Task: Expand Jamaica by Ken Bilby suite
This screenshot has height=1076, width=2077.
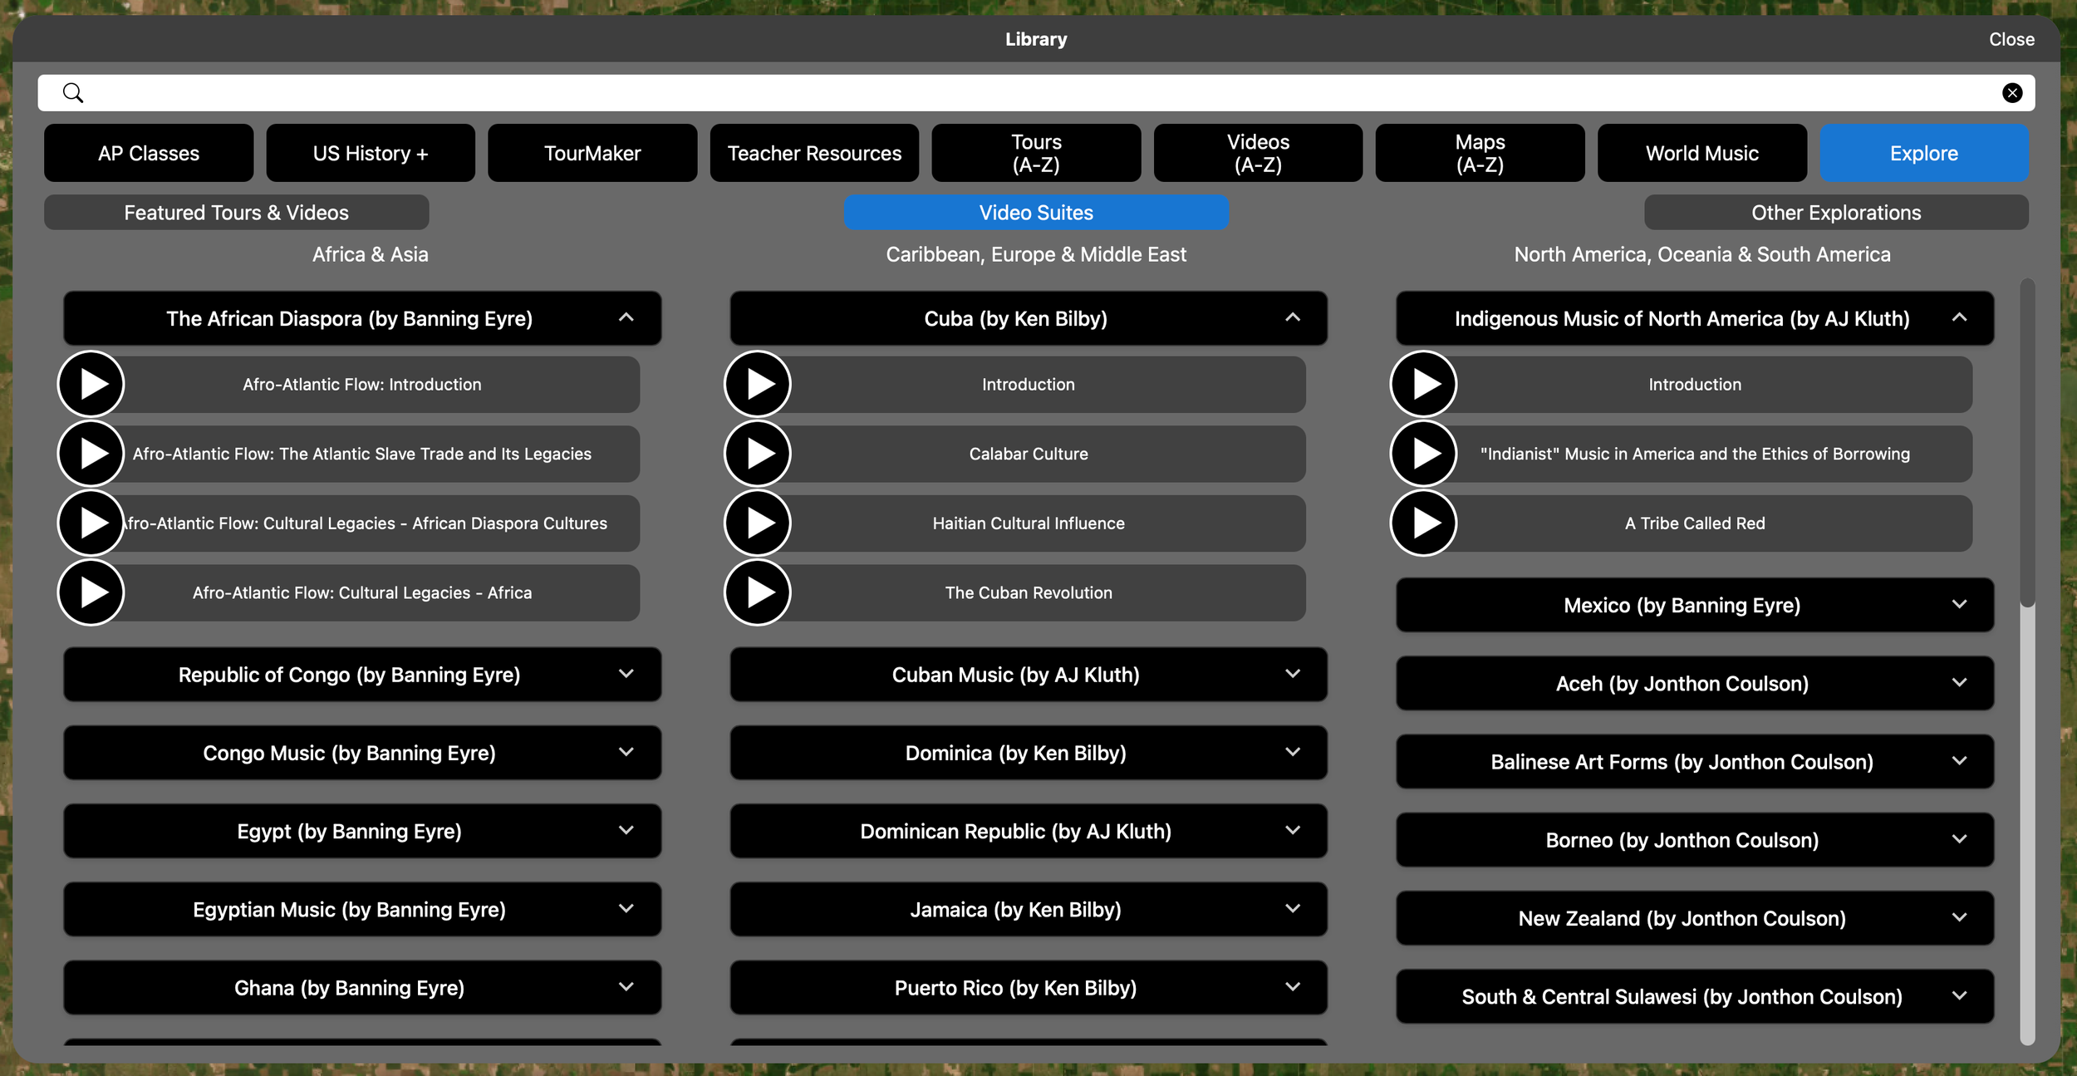Action: 1293,909
